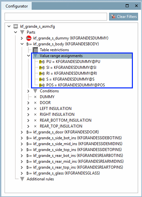Click the X icon beside DUMMY
142x197 pixels.
(x=35, y=97)
